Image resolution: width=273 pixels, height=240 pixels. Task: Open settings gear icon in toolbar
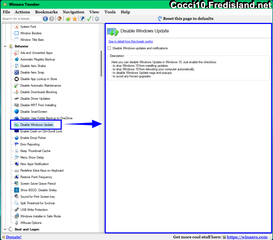point(97,19)
